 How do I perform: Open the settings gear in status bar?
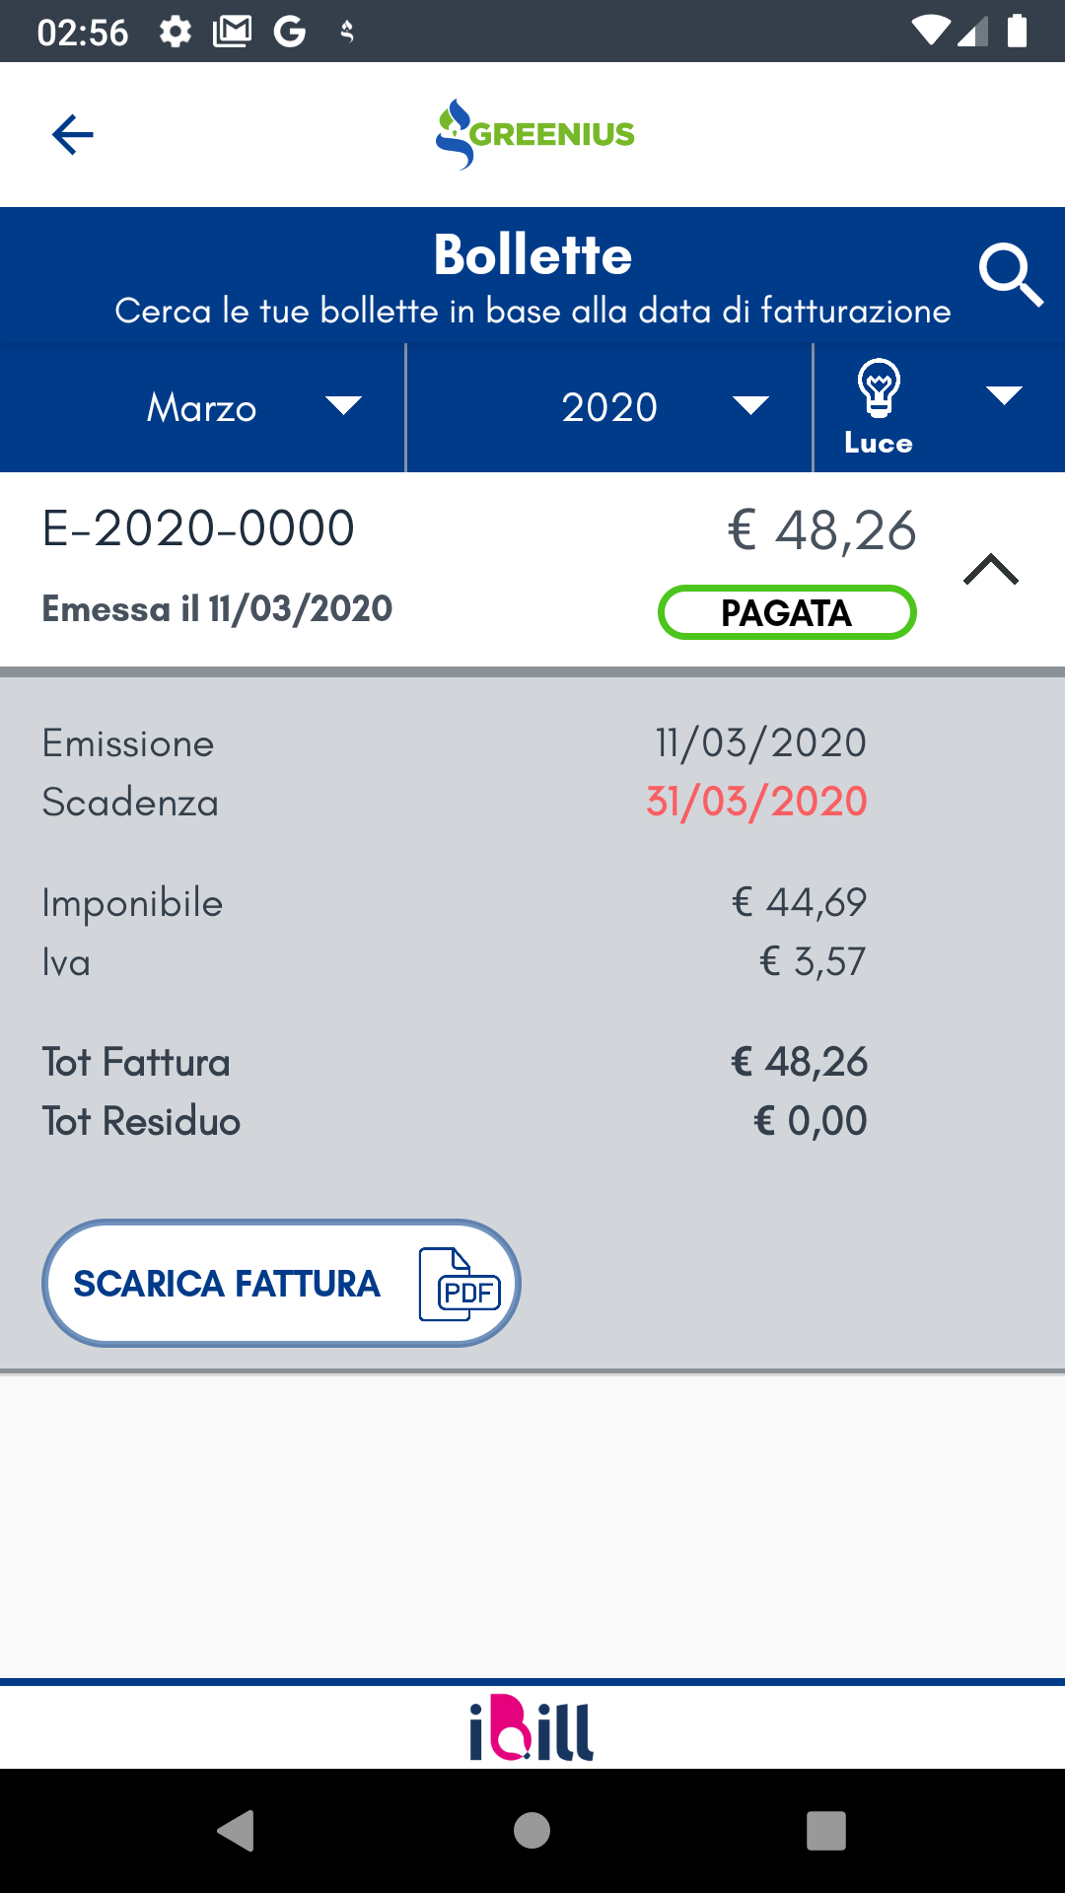point(176,32)
